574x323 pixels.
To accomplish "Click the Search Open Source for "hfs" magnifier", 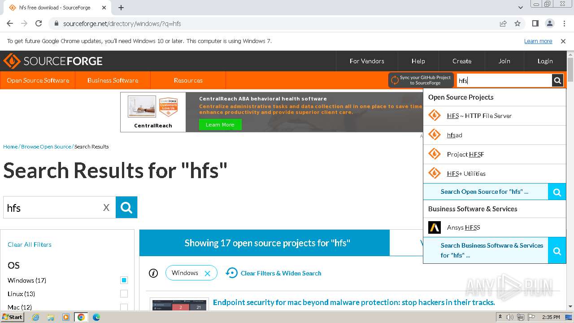I will click(x=557, y=192).
